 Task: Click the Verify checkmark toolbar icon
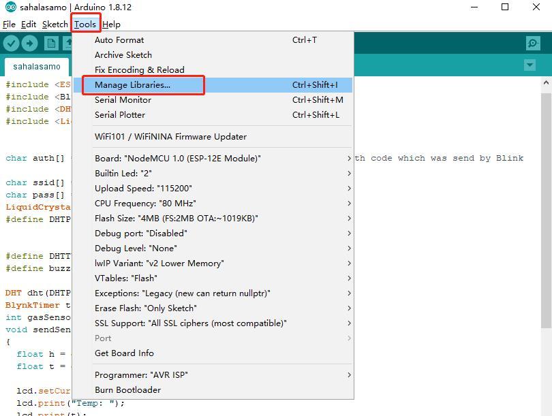[12, 44]
